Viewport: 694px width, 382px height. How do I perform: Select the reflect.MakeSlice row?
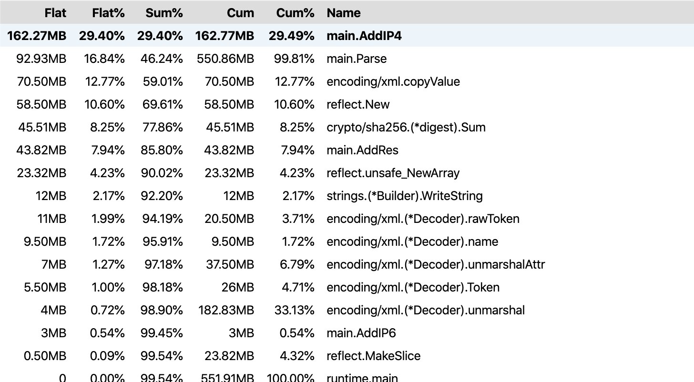click(x=347, y=356)
